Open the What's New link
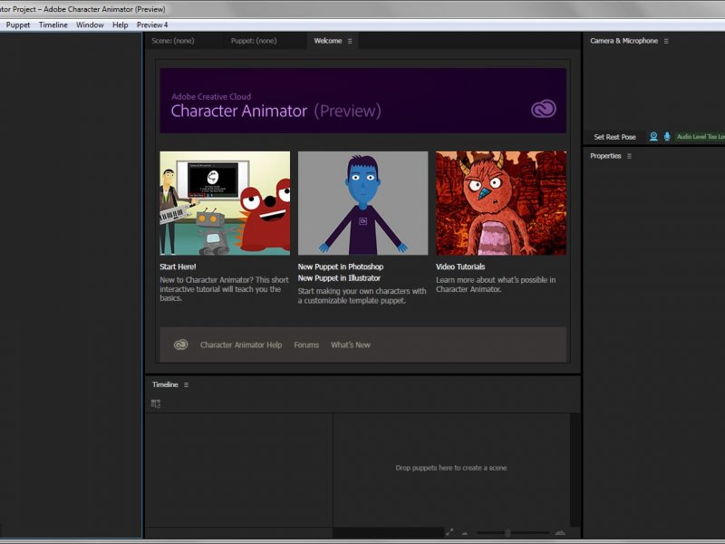 [x=351, y=345]
